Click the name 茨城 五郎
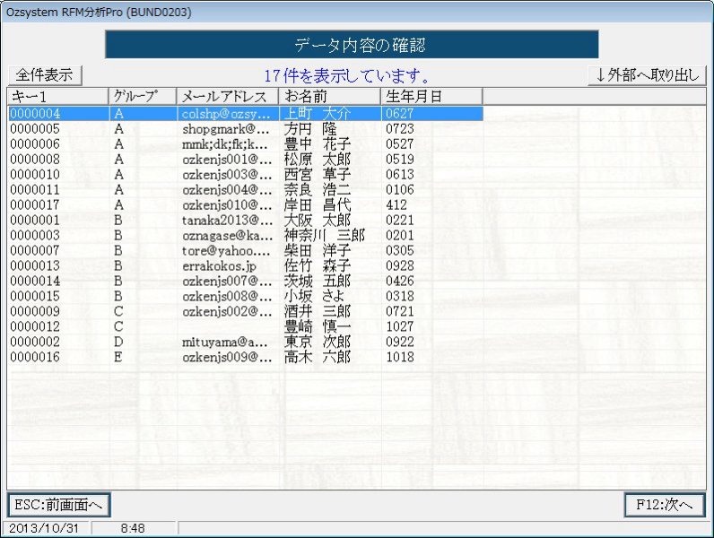Viewport: 714px width, 538px height. (318, 281)
